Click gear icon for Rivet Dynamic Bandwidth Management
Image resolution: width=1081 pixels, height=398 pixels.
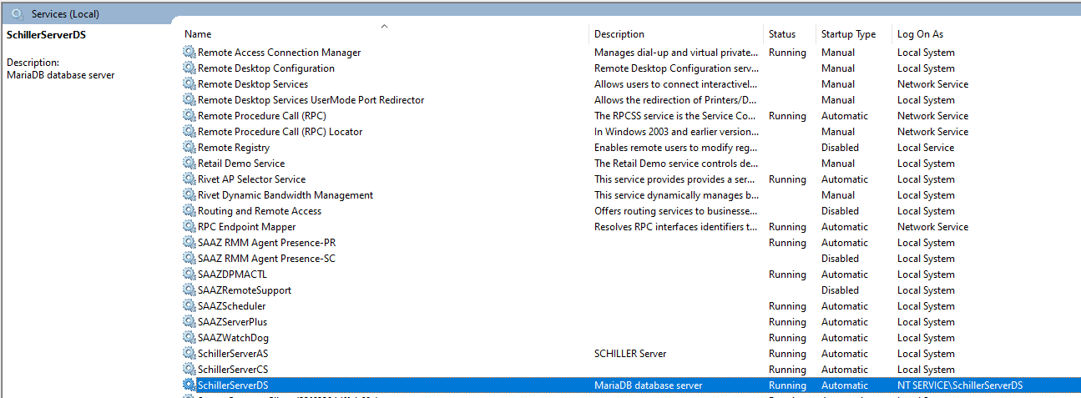pos(189,195)
